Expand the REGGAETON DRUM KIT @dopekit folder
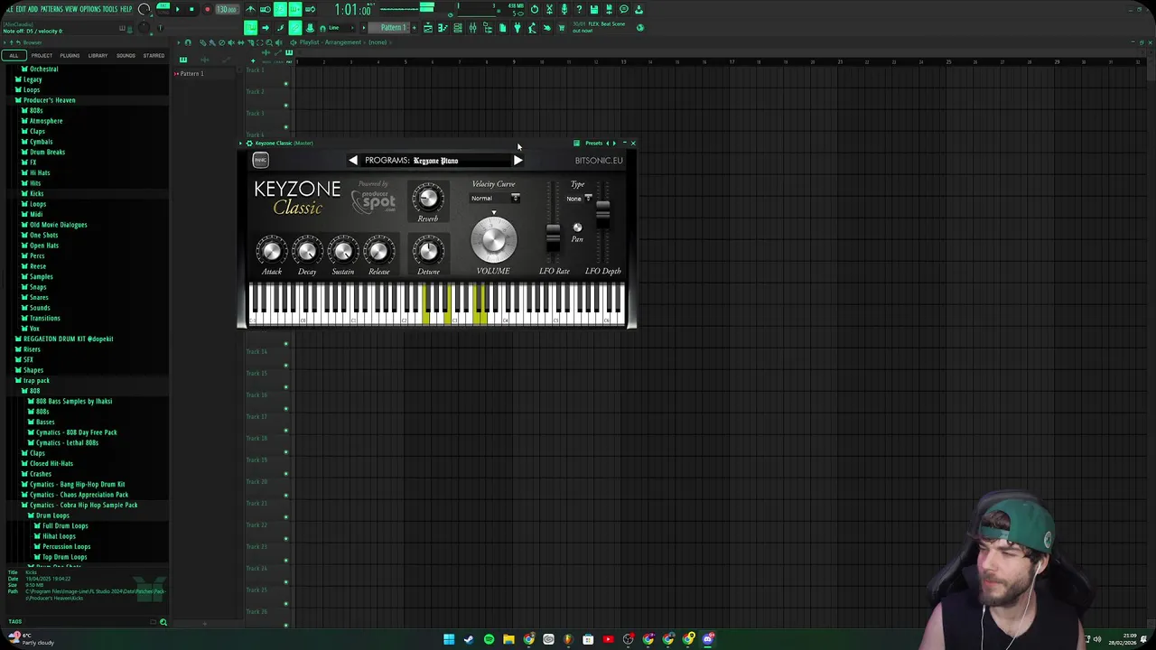The image size is (1156, 650). click(68, 339)
